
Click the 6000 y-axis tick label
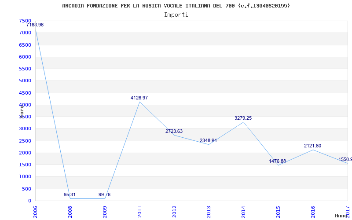click(x=25, y=57)
